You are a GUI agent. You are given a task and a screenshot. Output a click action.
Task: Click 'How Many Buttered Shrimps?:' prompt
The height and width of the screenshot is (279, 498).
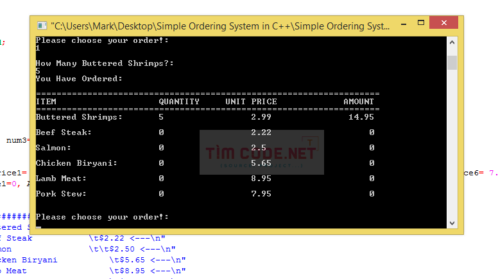(x=105, y=63)
